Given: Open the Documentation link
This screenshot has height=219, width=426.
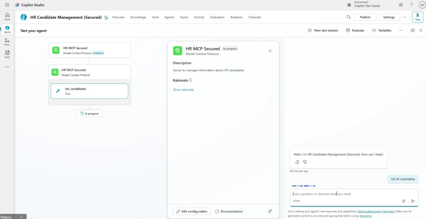Looking at the screenshot, I should click(229, 212).
